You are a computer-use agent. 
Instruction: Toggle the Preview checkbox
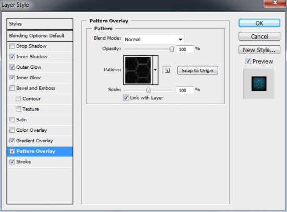click(248, 61)
